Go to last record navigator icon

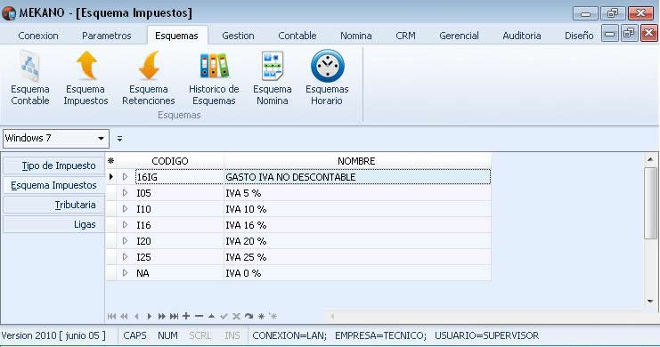(x=174, y=316)
